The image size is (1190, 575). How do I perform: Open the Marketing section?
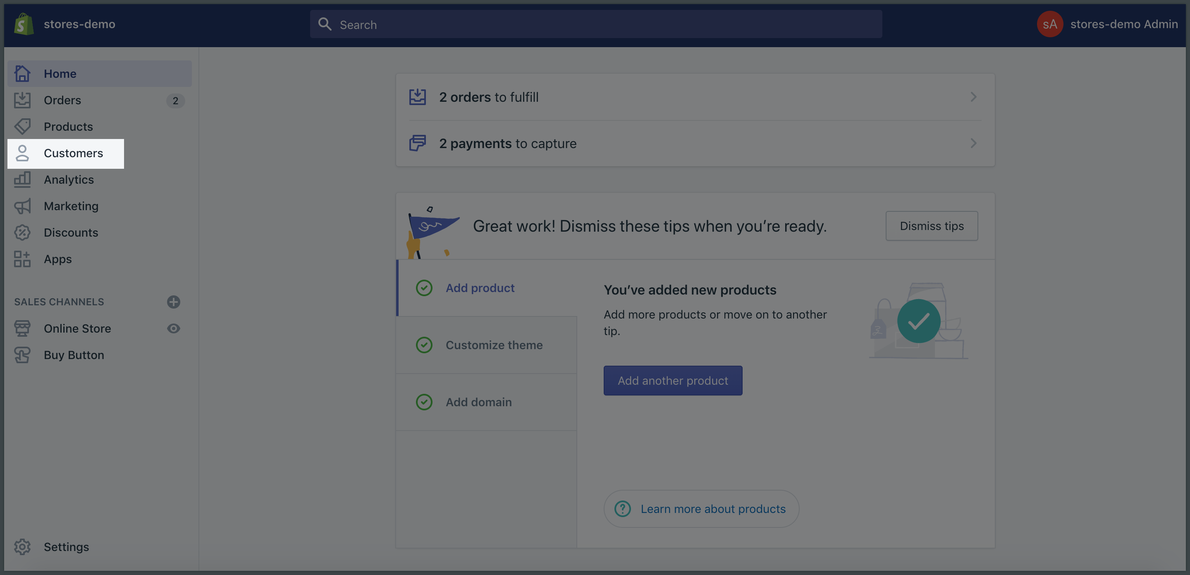[x=71, y=206]
